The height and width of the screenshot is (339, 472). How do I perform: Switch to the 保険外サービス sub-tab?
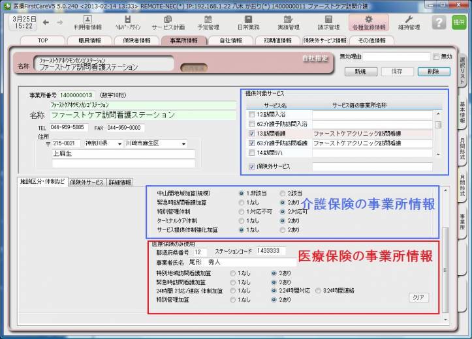87,182
